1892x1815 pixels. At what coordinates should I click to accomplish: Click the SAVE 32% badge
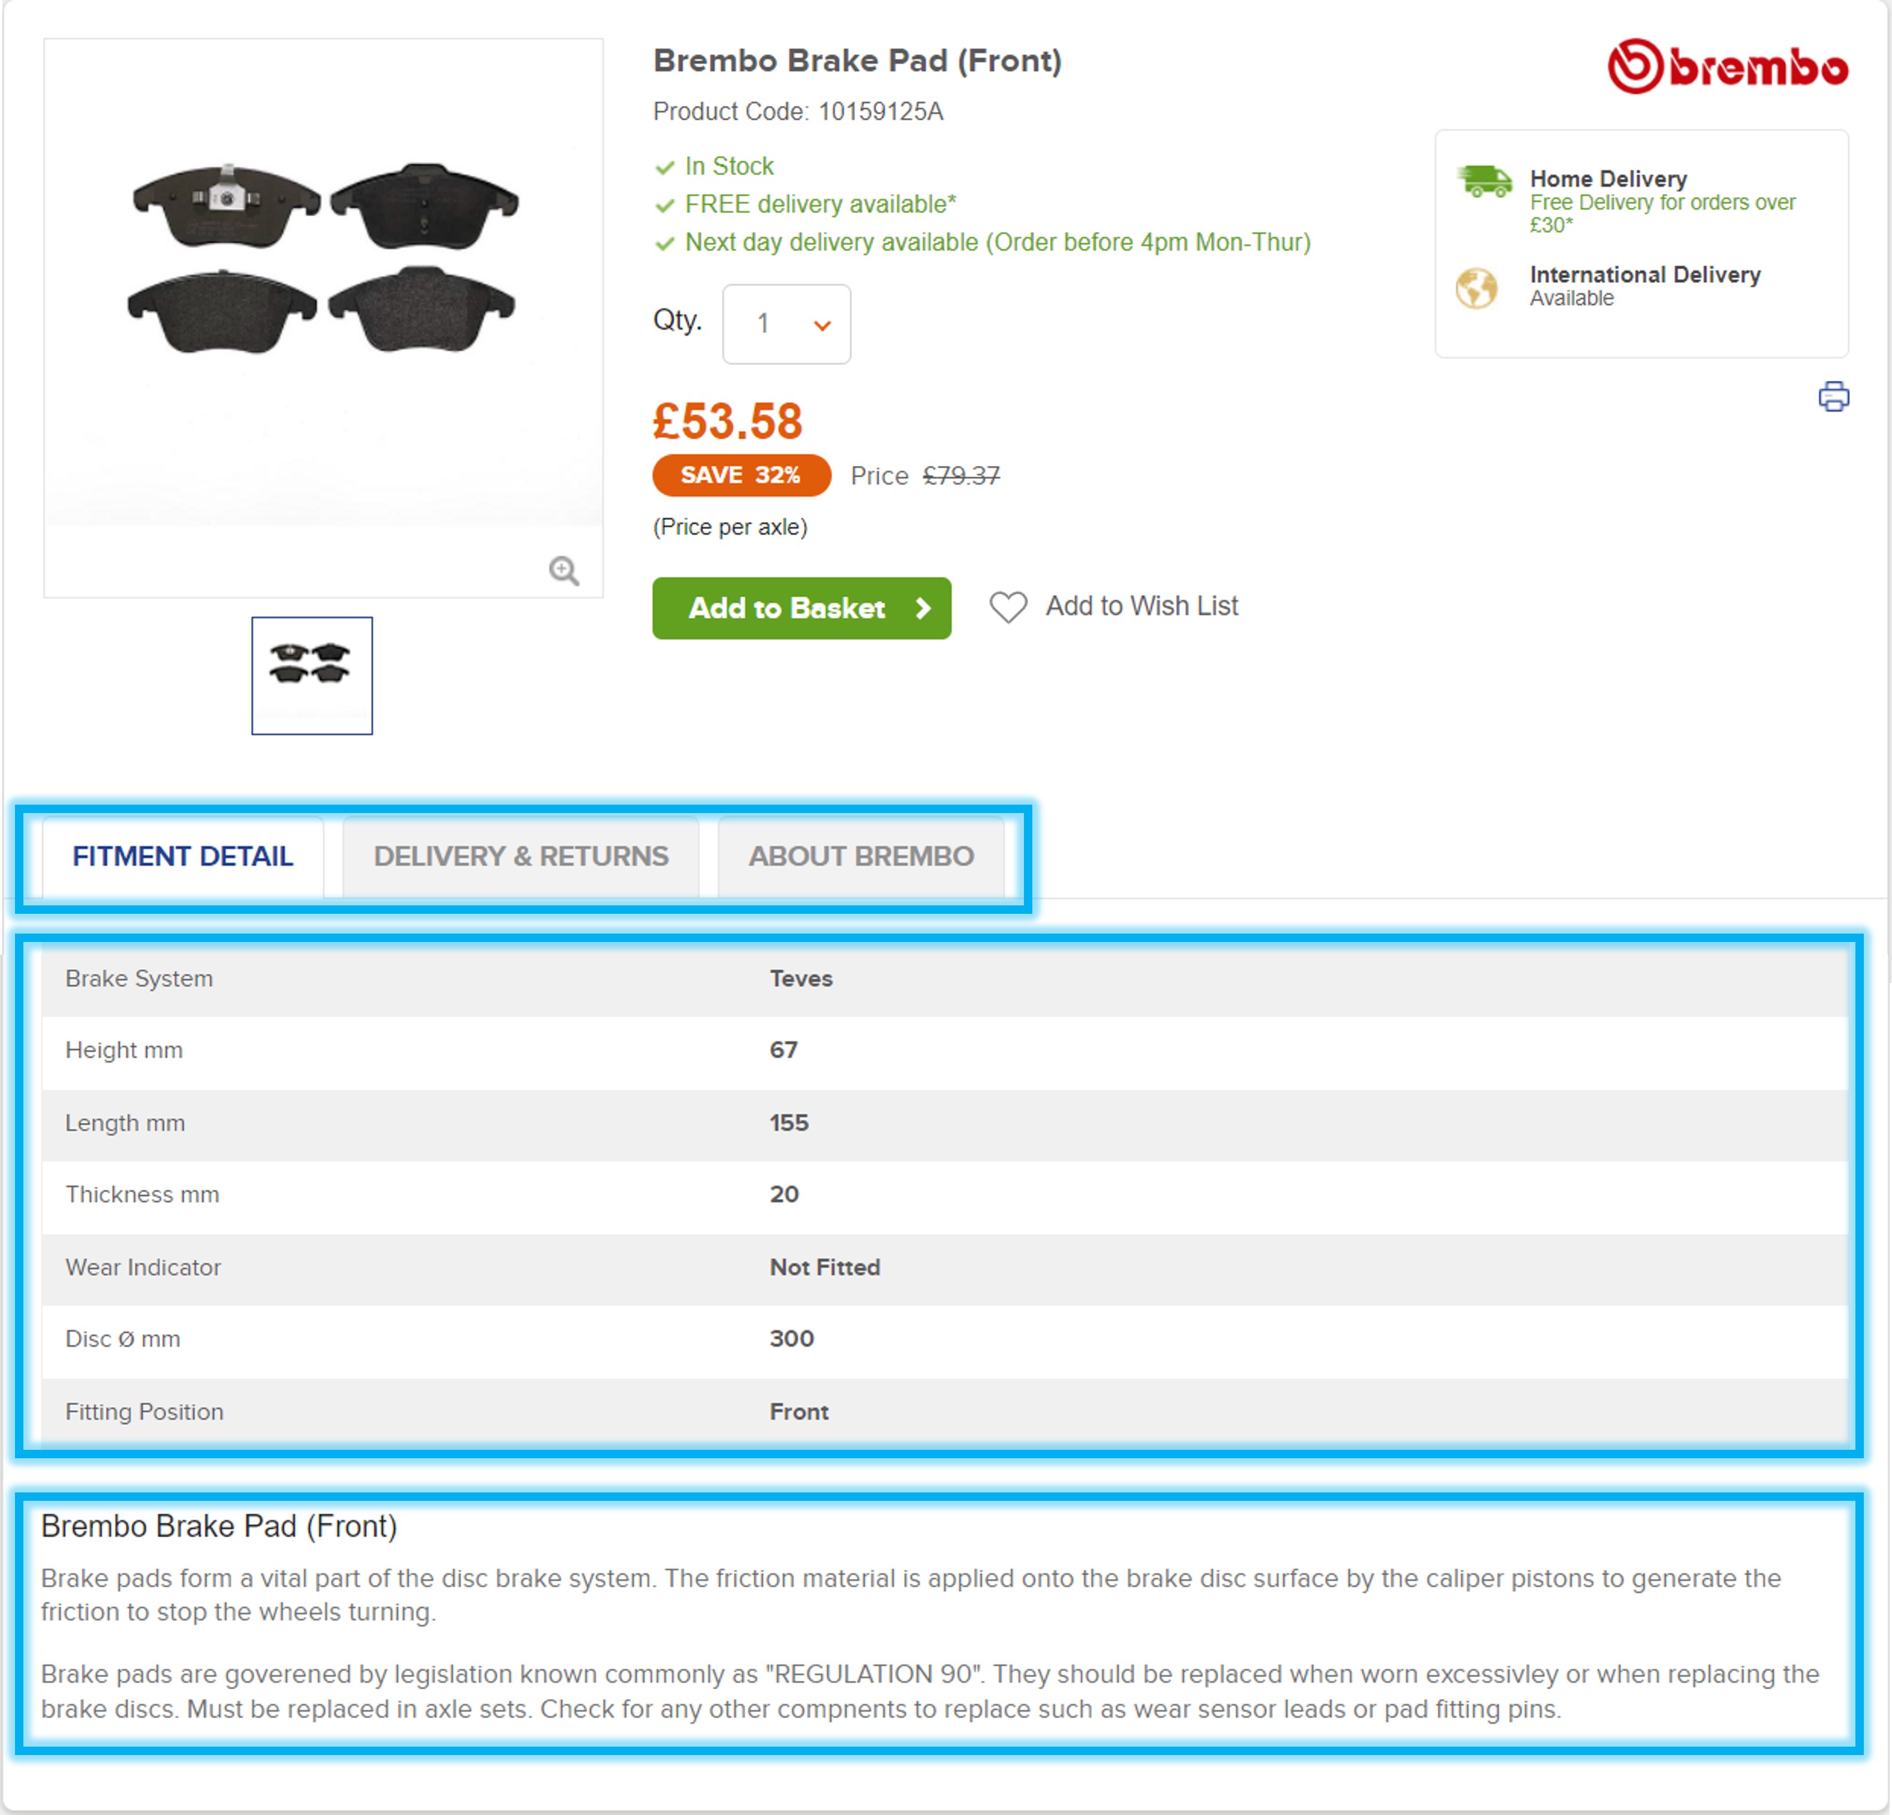(x=740, y=475)
